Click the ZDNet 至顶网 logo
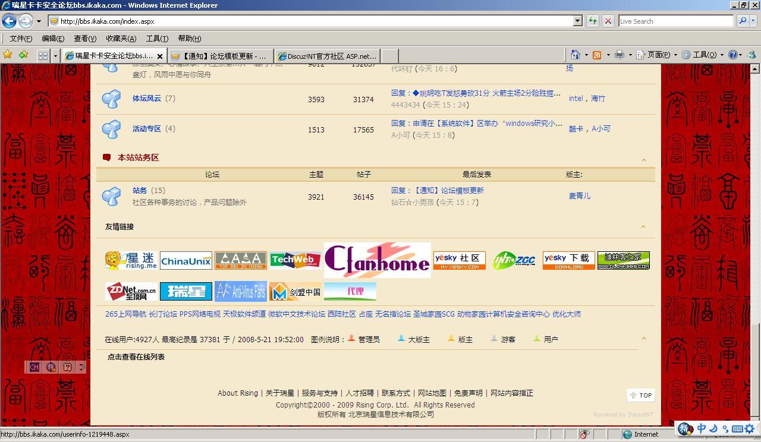The image size is (761, 442). pos(131,292)
